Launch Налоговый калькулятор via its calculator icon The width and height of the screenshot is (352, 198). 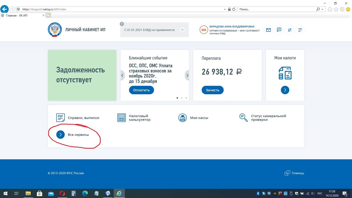121,117
